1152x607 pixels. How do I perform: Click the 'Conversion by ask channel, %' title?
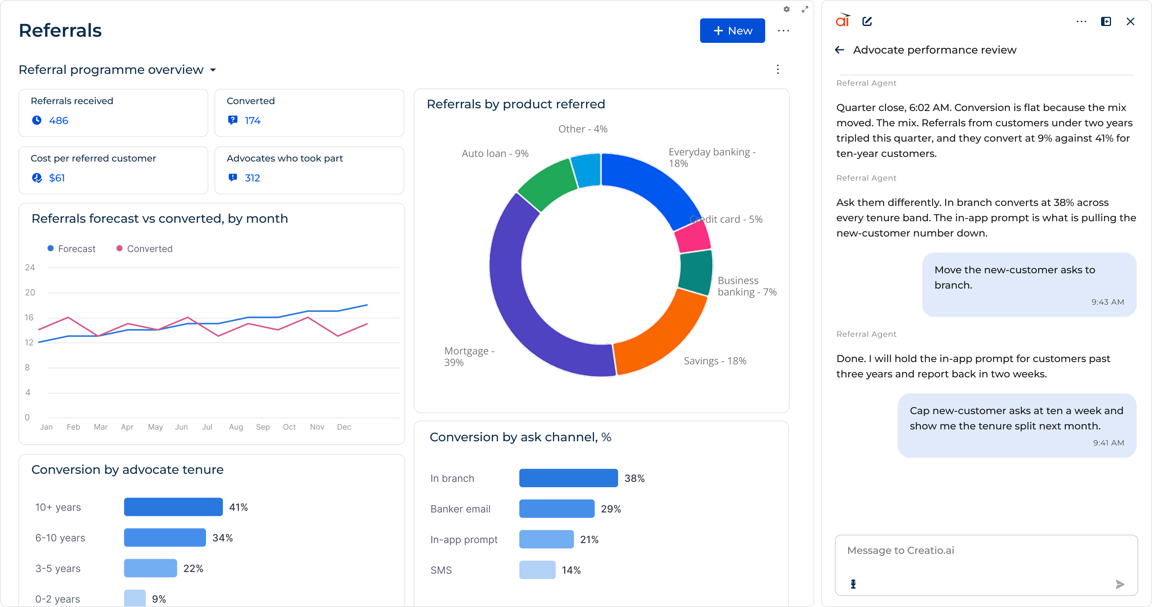(x=520, y=437)
